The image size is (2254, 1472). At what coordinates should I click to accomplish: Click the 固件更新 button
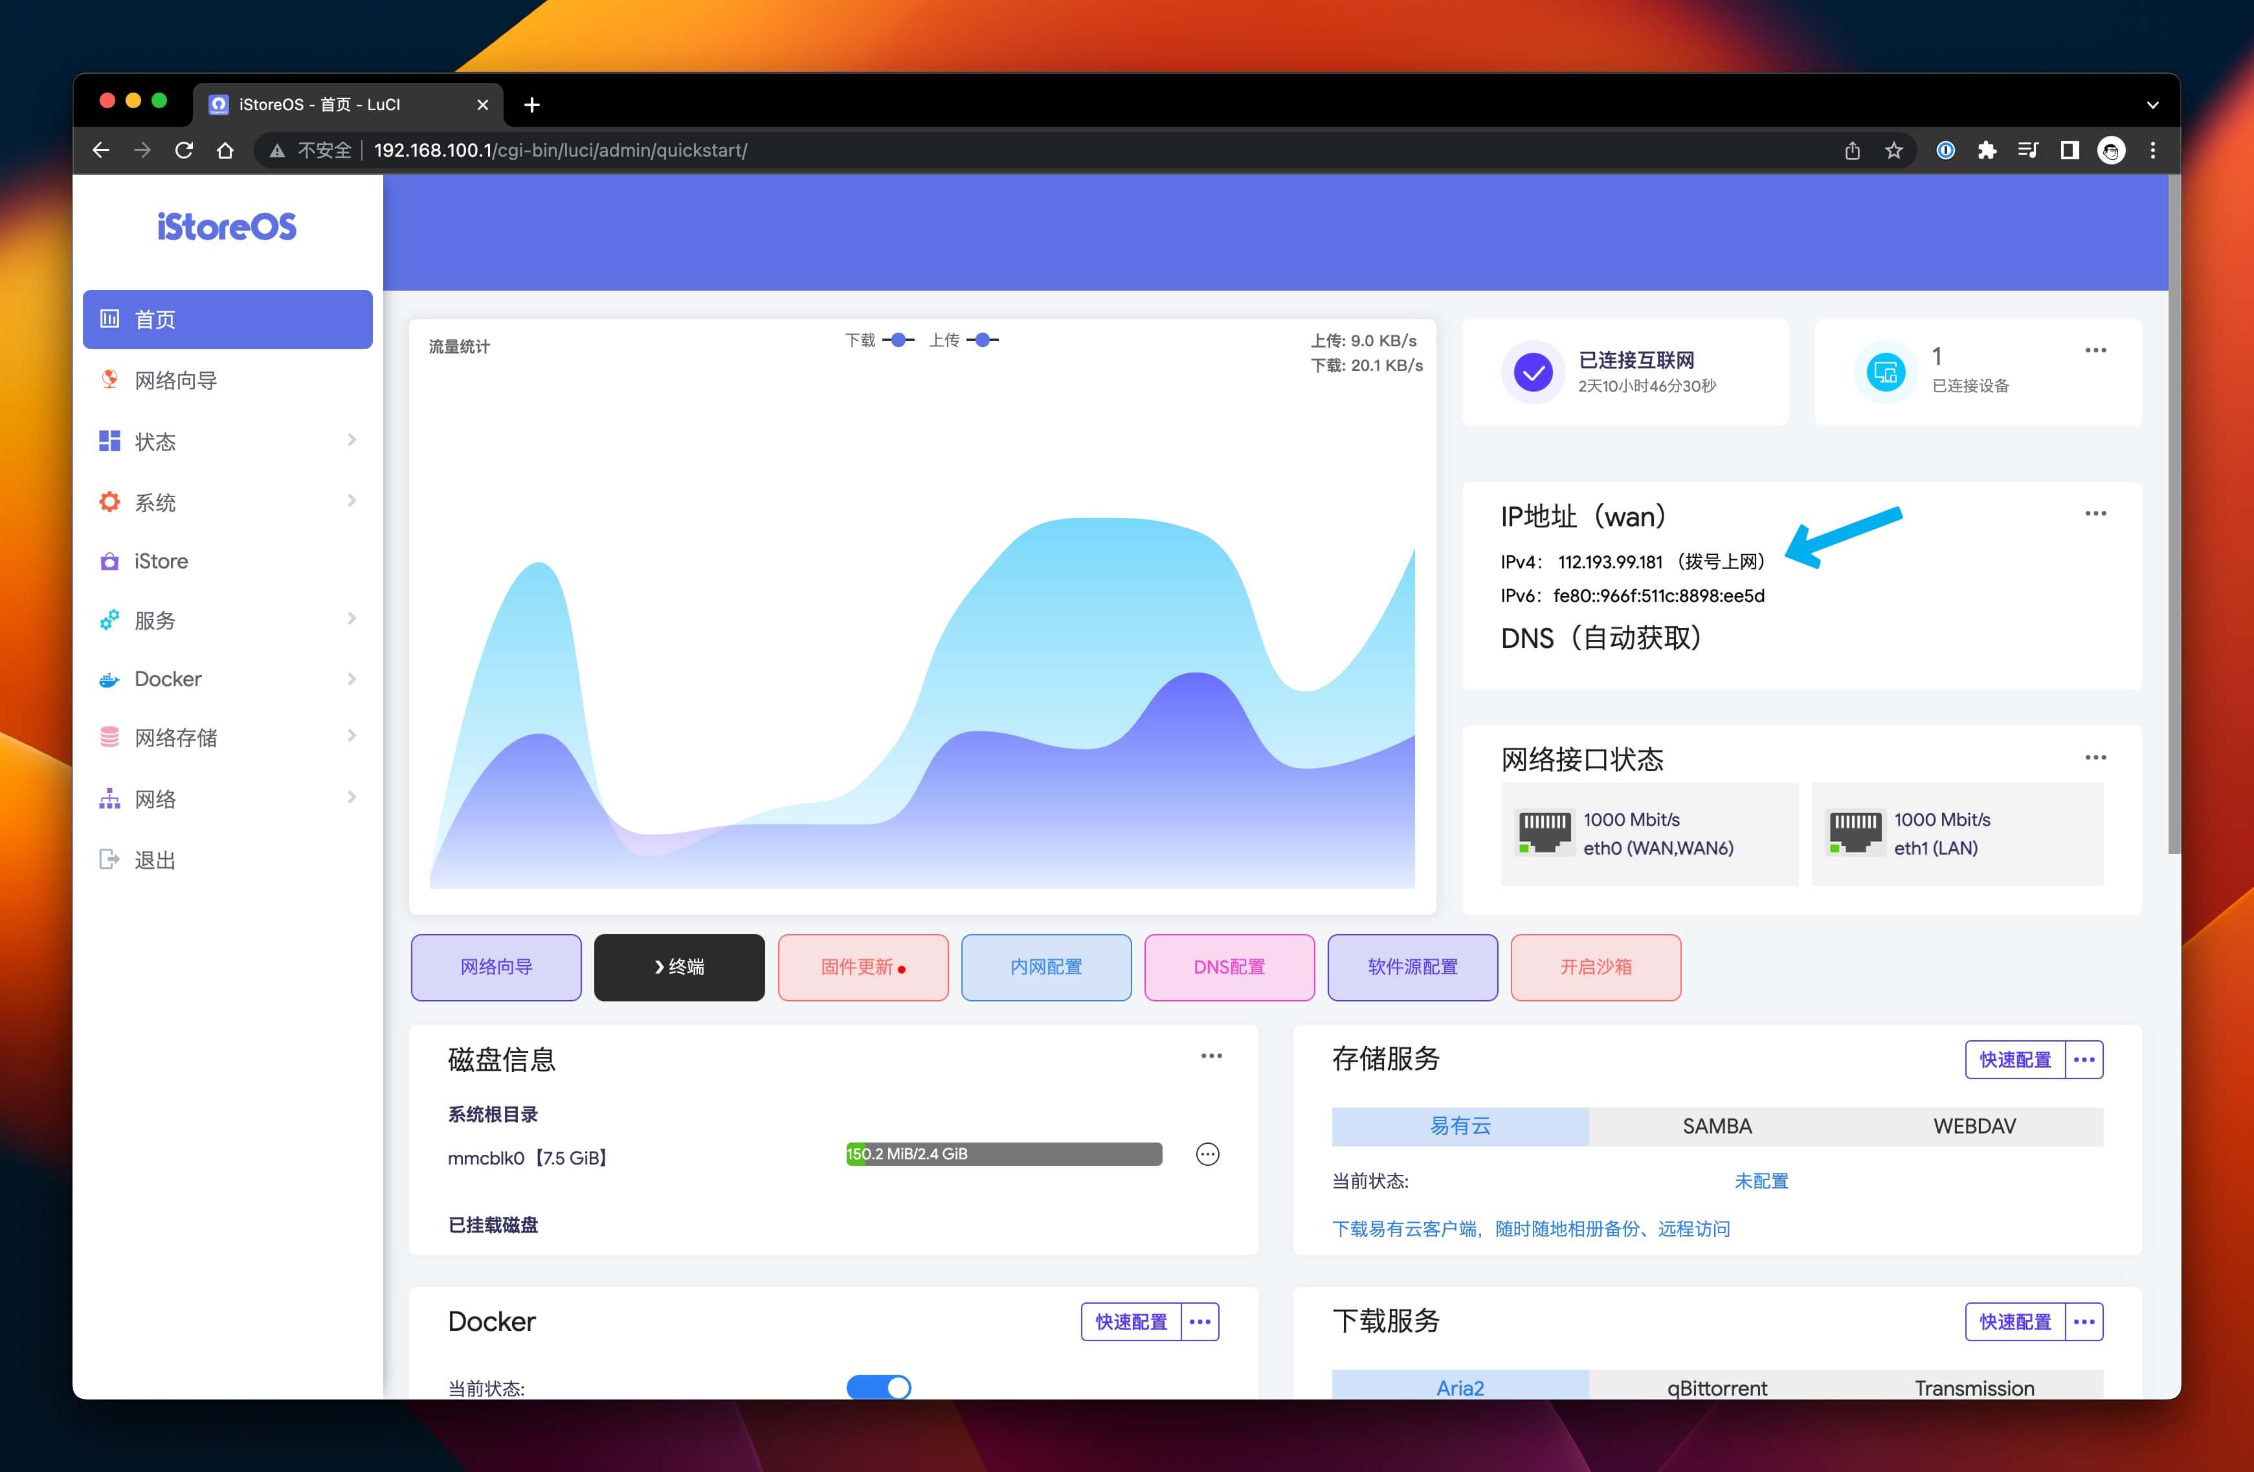(863, 966)
